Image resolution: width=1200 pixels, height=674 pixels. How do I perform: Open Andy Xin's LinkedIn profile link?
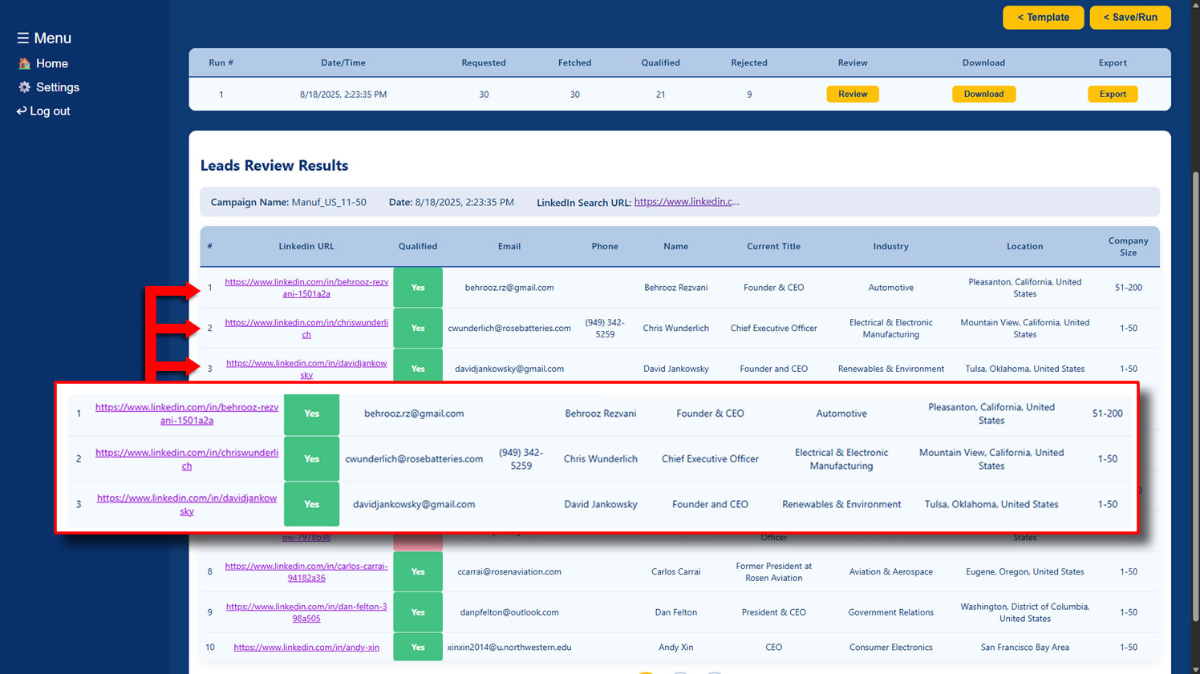[x=306, y=648]
